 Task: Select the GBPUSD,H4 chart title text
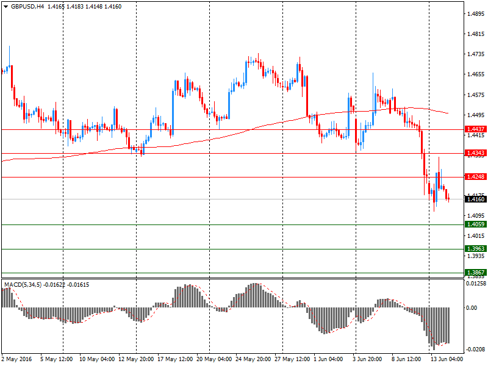(27, 7)
